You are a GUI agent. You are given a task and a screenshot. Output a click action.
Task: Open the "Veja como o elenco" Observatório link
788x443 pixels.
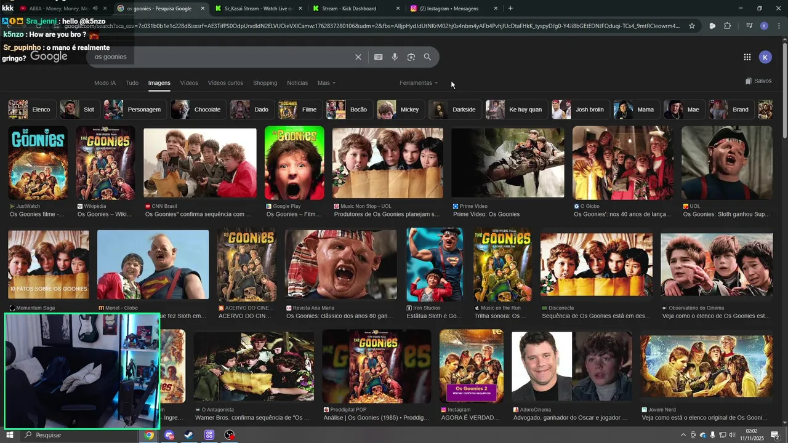click(717, 316)
